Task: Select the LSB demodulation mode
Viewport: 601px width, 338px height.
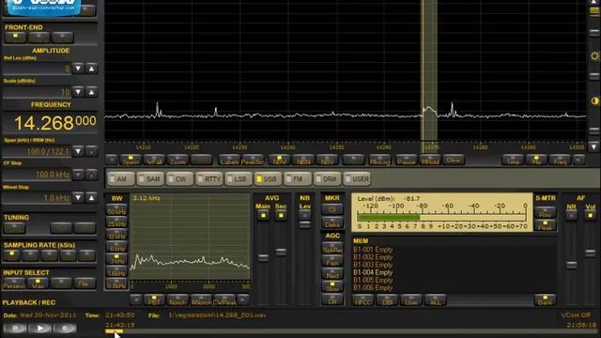Action: tap(239, 179)
